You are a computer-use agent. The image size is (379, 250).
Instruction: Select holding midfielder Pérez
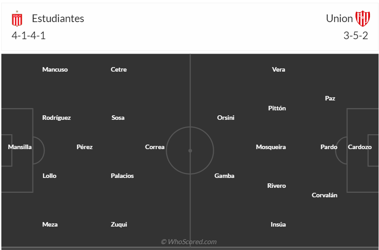pos(84,147)
